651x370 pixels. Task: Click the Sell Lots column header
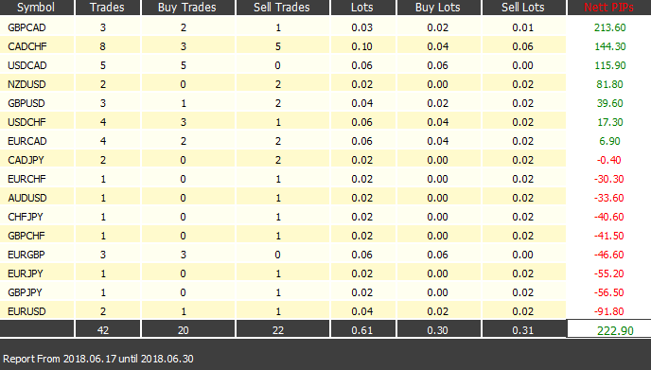pyautogui.click(x=523, y=7)
